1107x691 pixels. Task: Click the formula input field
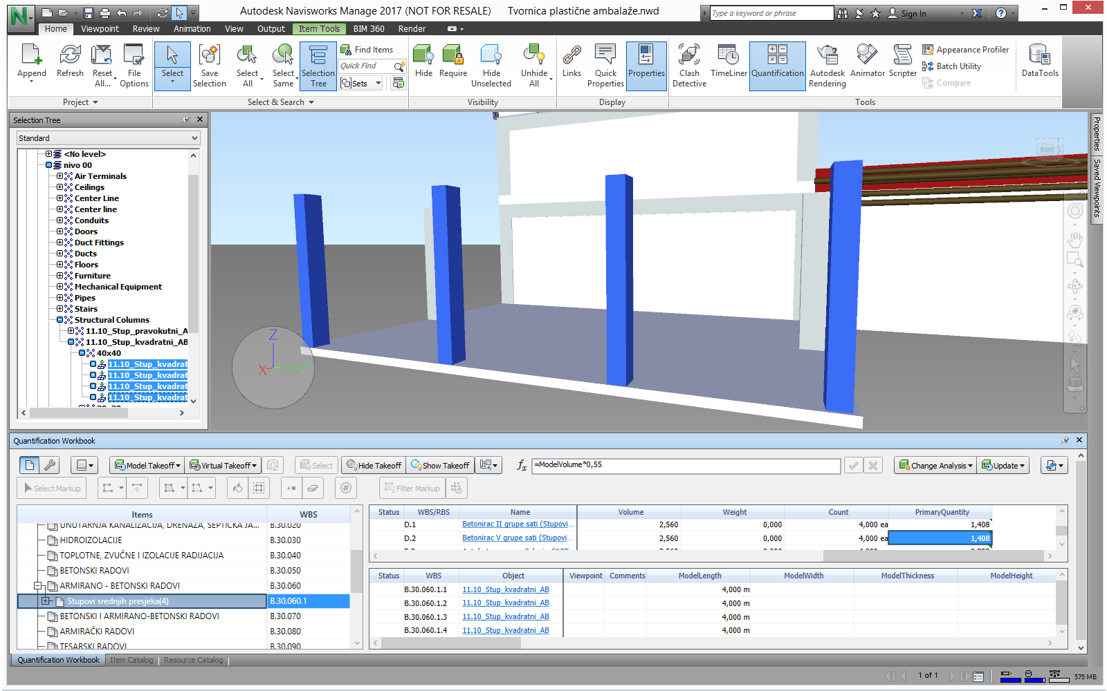click(x=685, y=466)
